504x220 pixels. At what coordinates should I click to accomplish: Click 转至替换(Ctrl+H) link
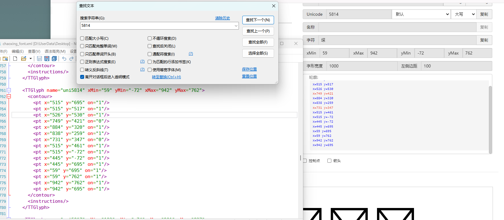[166, 77]
